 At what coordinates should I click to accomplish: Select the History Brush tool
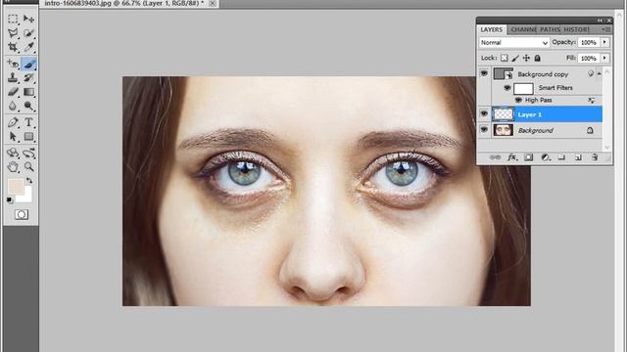pyautogui.click(x=28, y=78)
